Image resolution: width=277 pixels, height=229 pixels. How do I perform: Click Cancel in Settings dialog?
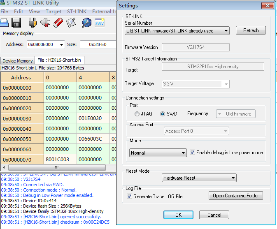tap(214, 215)
